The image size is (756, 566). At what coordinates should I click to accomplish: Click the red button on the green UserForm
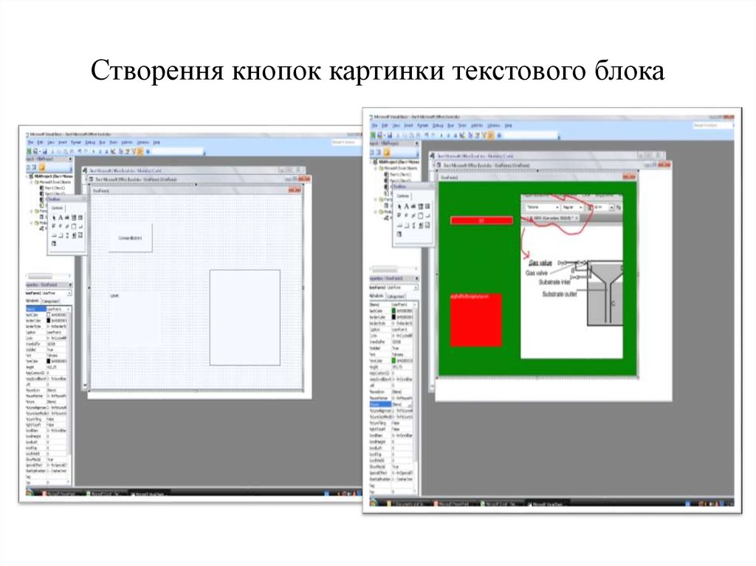(481, 220)
